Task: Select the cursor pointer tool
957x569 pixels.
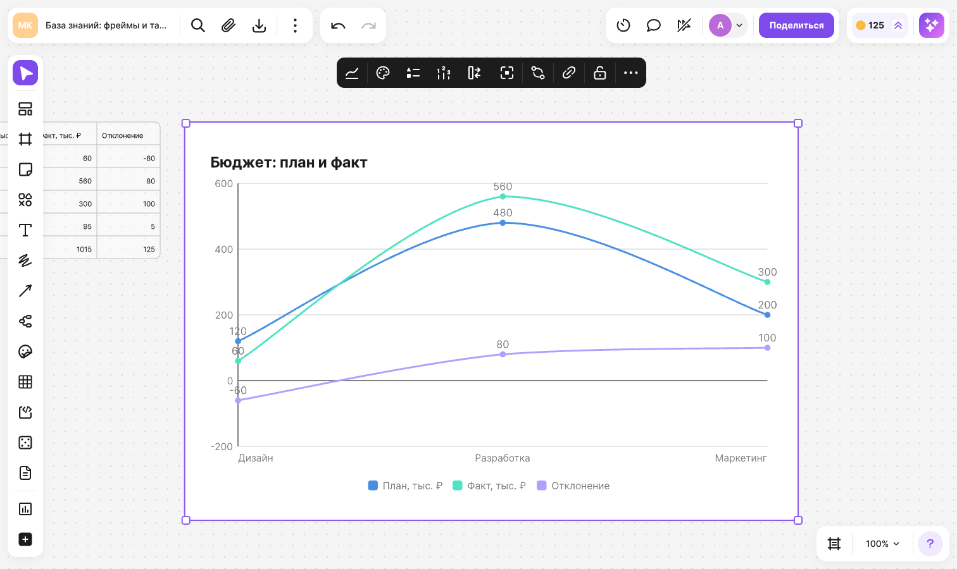Action: (25, 73)
